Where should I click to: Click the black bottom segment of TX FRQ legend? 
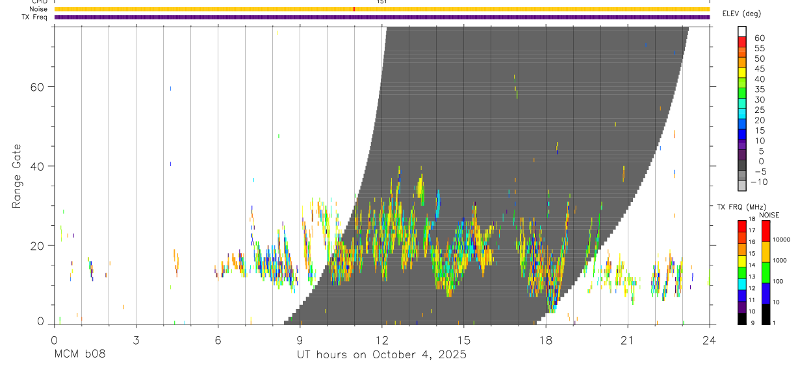click(742, 319)
